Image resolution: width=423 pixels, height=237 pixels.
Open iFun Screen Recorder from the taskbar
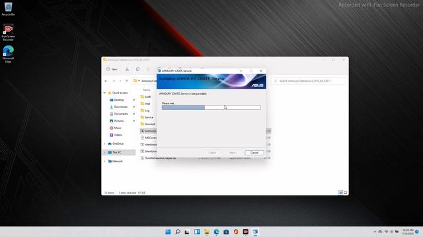point(245,232)
